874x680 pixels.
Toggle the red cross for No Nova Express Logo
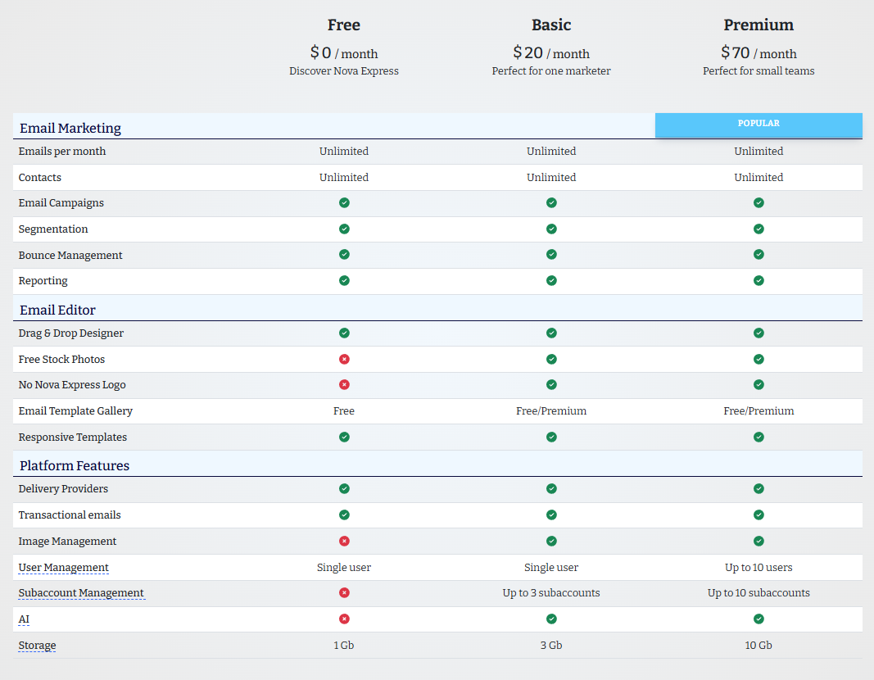click(344, 384)
